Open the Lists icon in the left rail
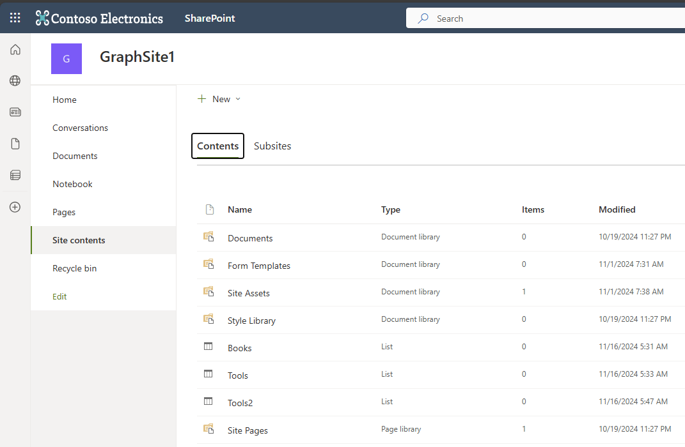This screenshot has width=685, height=447. [15, 175]
